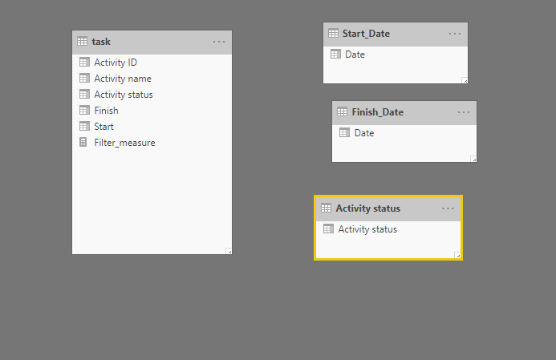Viewport: 556px width, 360px height.
Task: Click the table icon in the Start_Date header
Action: (x=333, y=34)
